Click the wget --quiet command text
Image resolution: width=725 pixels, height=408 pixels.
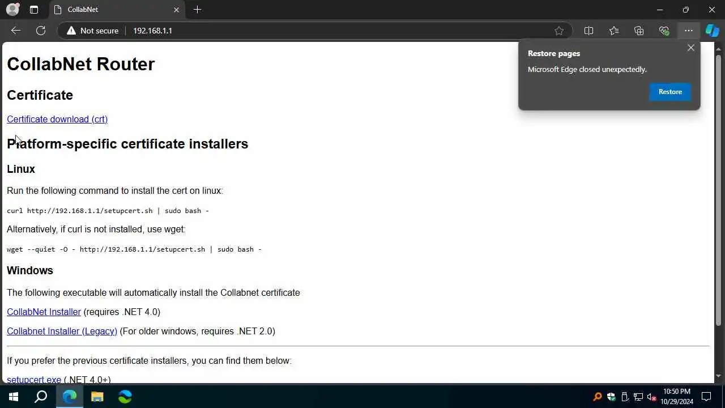click(134, 249)
